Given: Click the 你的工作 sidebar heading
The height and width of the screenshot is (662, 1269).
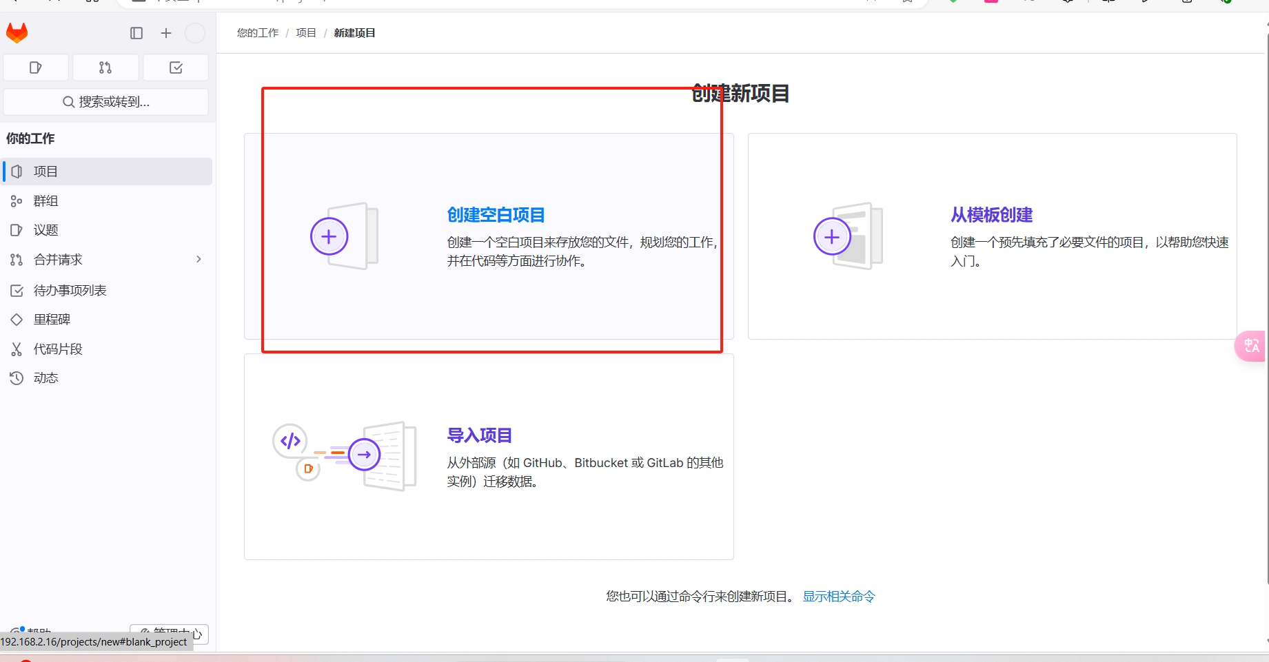Looking at the screenshot, I should tap(30, 138).
